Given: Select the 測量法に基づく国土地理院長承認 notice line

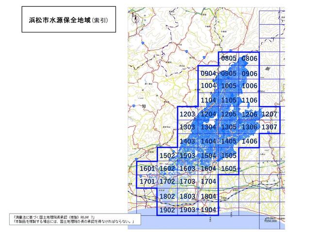Looking at the screenshot, I should [55, 217].
